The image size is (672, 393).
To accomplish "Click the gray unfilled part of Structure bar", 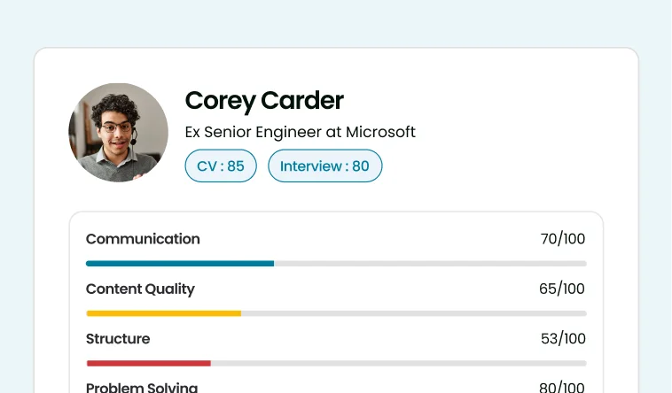I will [x=399, y=364].
